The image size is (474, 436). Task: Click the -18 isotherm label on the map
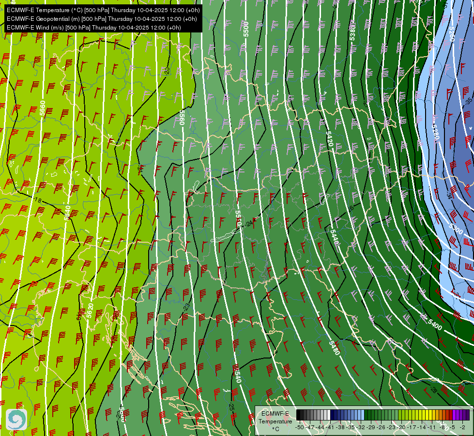37,200
